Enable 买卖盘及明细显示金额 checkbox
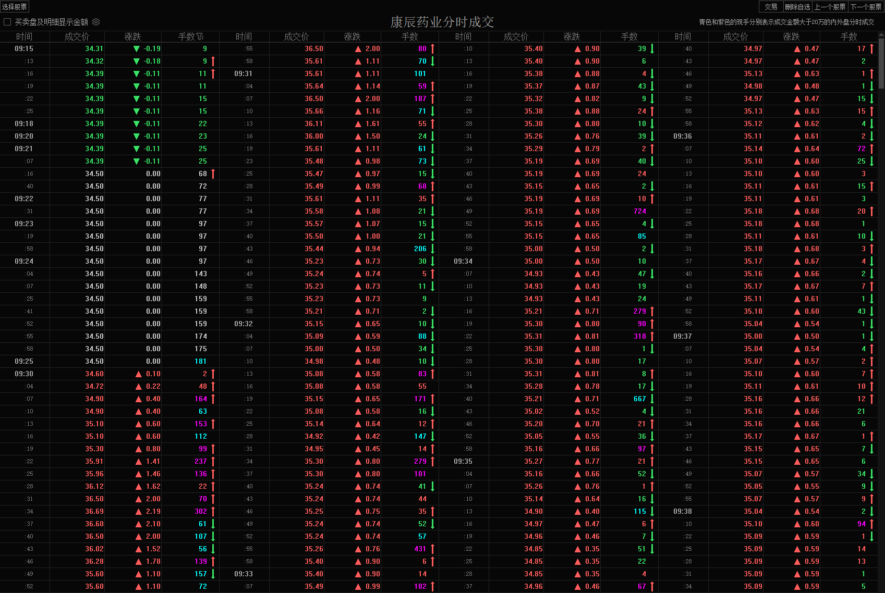The width and height of the screenshot is (885, 593). pos(7,22)
